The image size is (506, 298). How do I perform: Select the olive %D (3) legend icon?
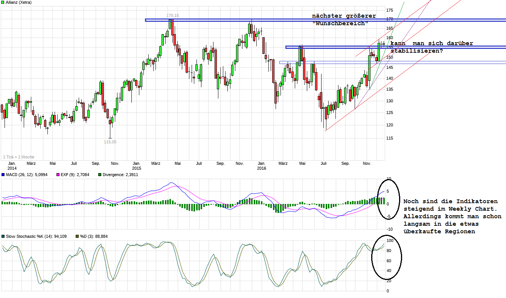(x=77, y=236)
